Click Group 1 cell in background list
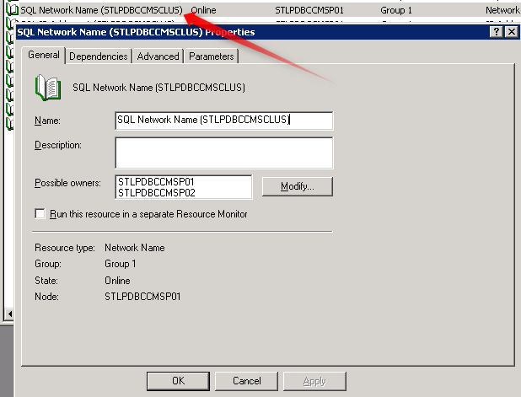 (x=396, y=10)
